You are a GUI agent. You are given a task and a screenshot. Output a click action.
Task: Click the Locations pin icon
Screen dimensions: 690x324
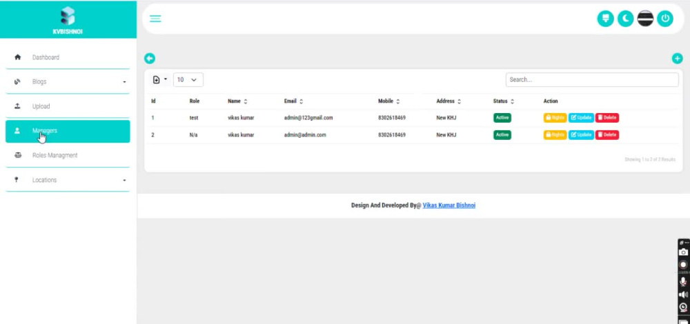17,179
